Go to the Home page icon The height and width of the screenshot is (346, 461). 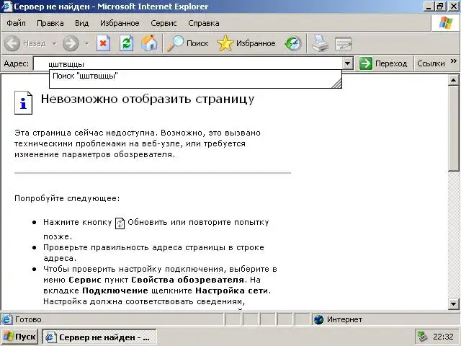pyautogui.click(x=149, y=43)
